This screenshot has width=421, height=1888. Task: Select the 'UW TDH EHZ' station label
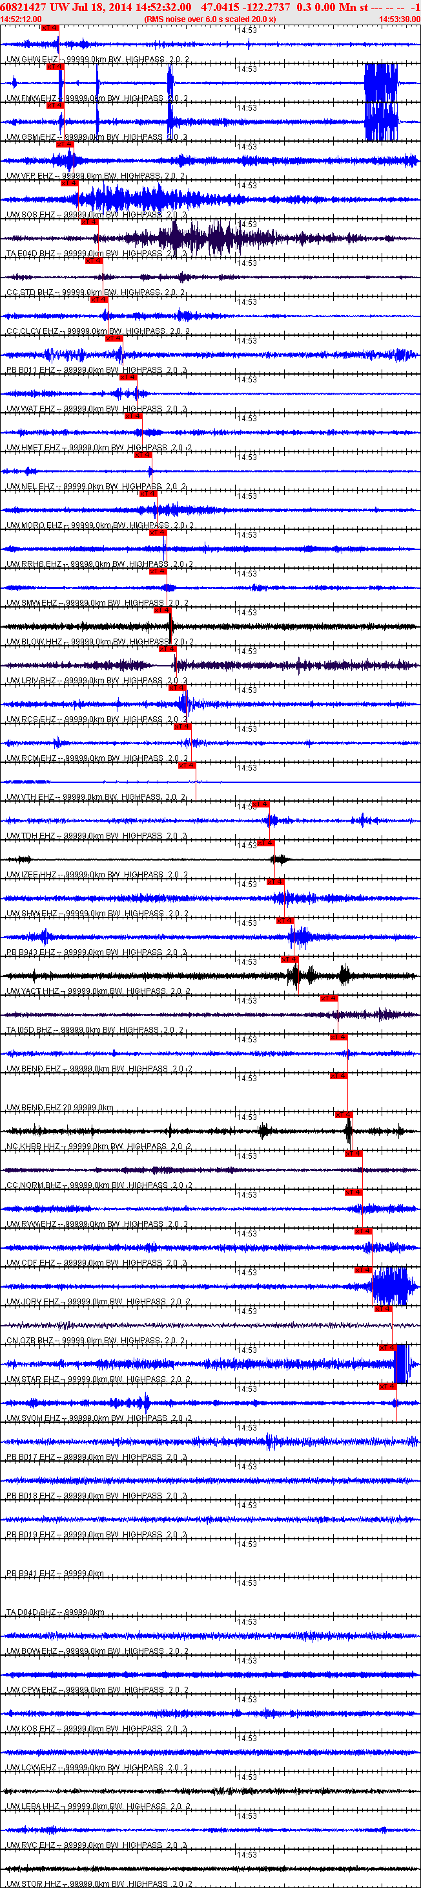[x=32, y=836]
